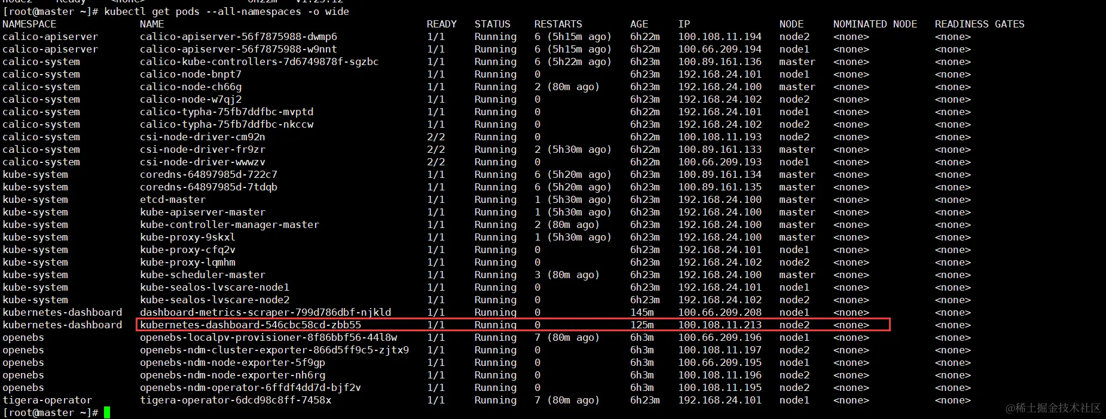Click the RESTARTS column header
The width and height of the screenshot is (1106, 419).
[558, 24]
